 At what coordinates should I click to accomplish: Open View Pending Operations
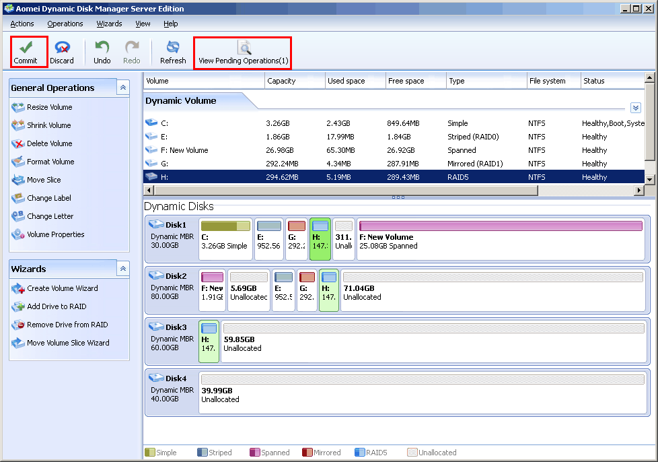click(243, 53)
